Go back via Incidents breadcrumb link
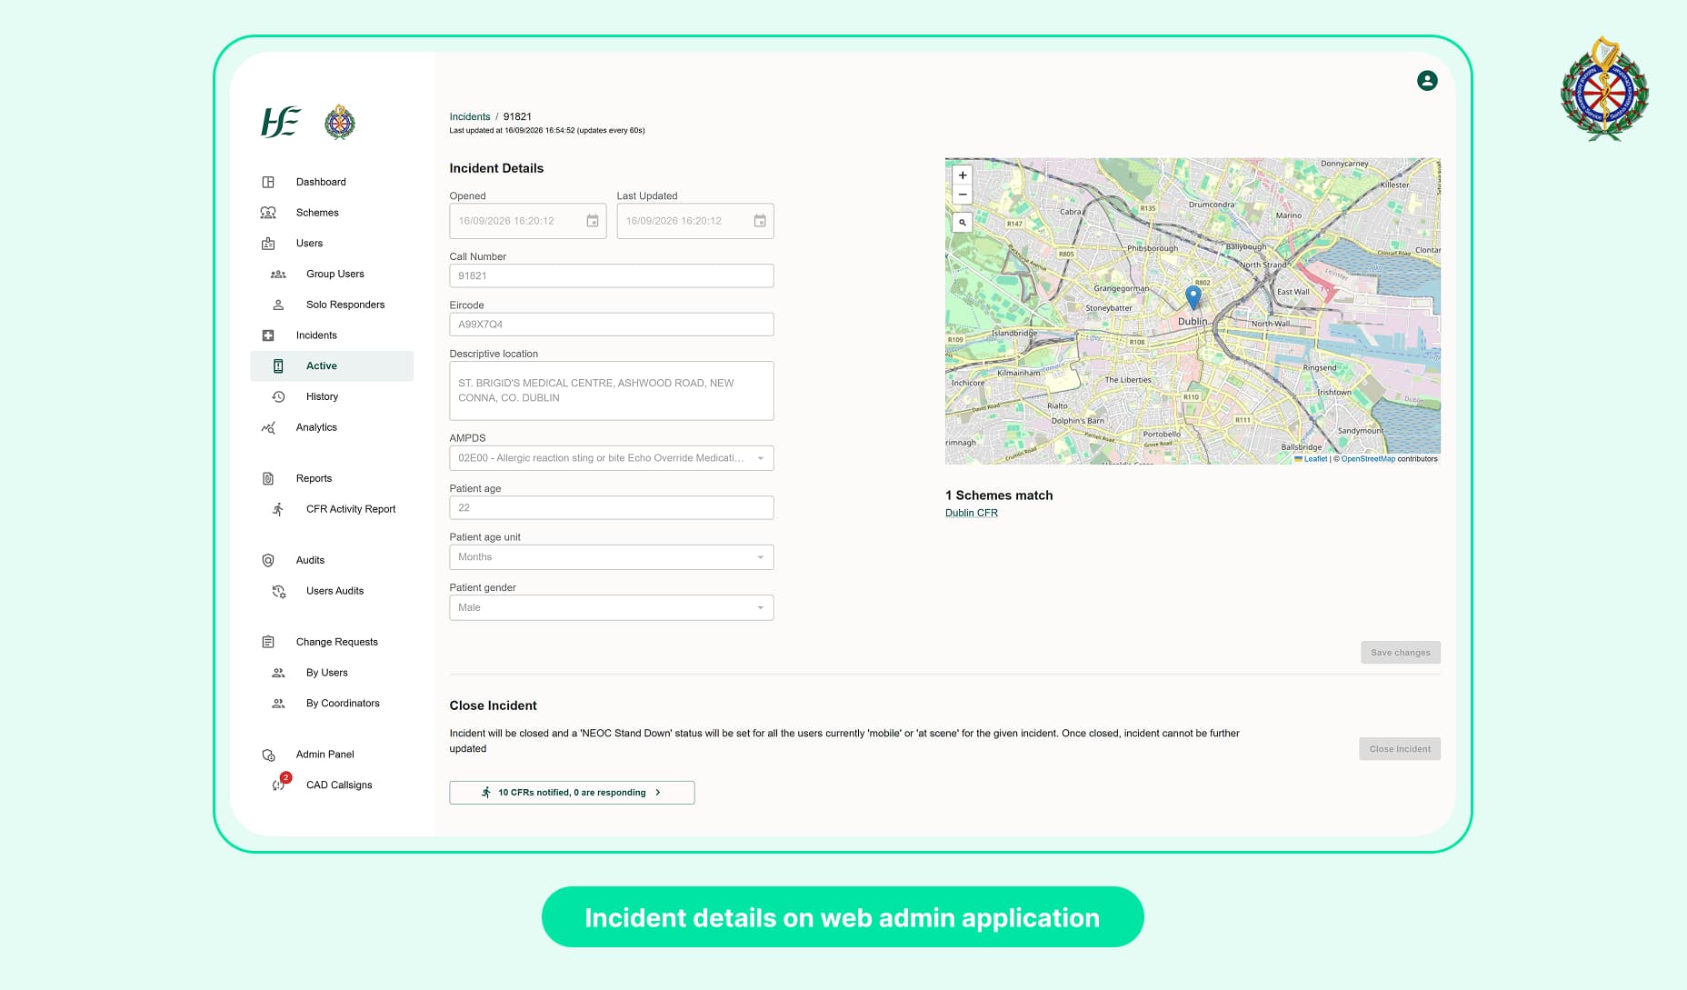The image size is (1687, 990). coord(470,117)
